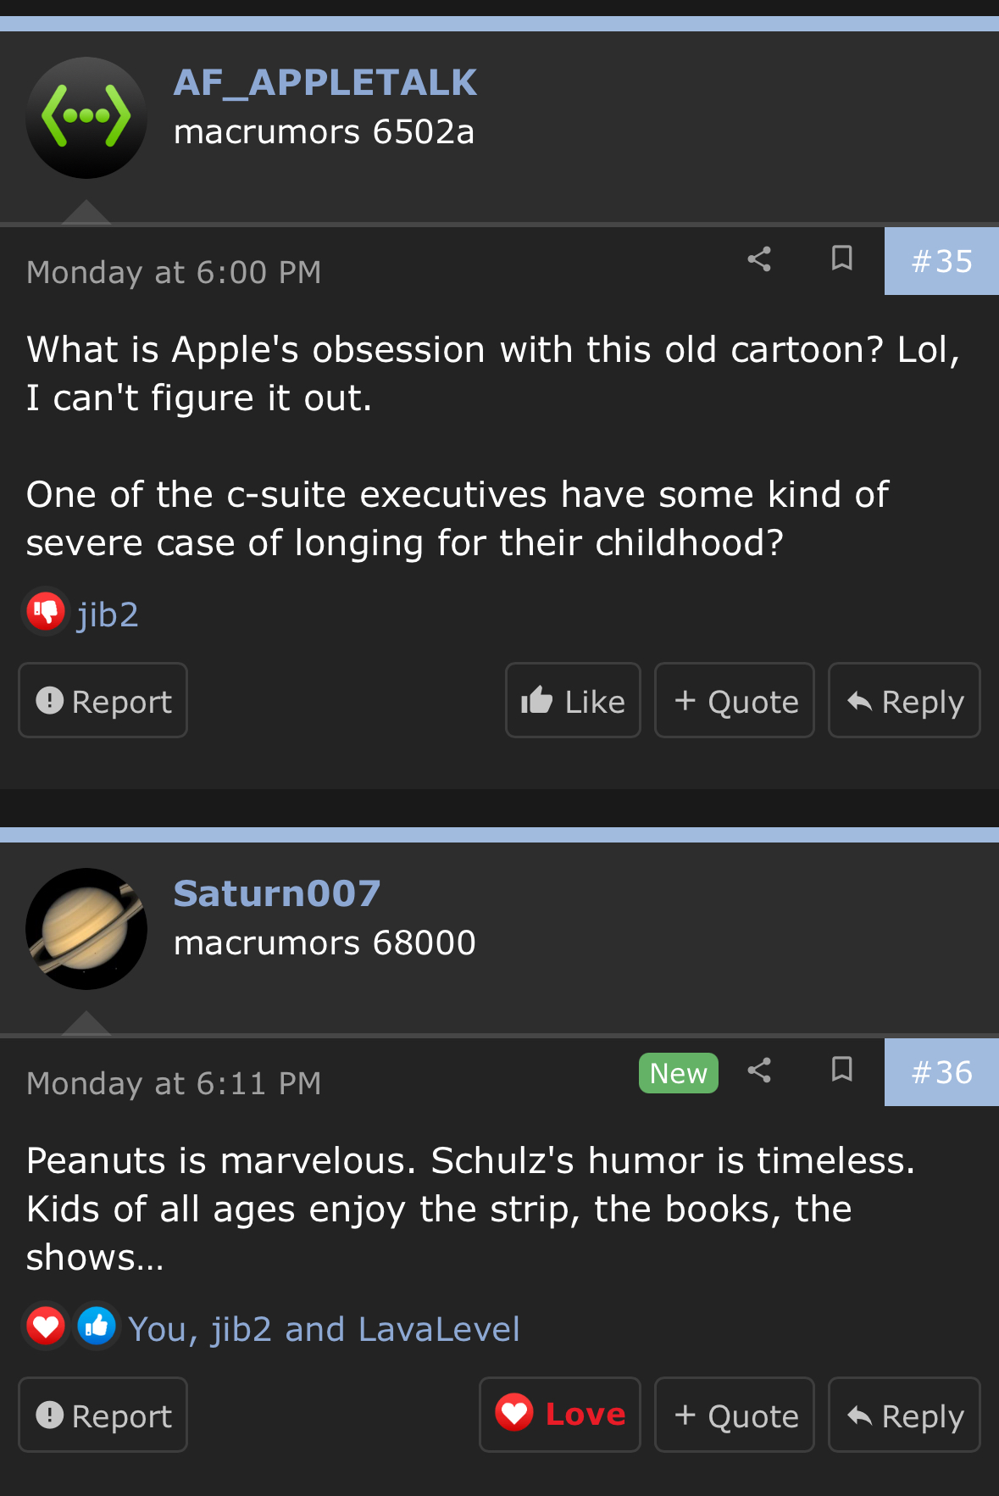Toggle the Love reaction on Saturn007's post
This screenshot has width=999, height=1496.
pyautogui.click(x=560, y=1415)
